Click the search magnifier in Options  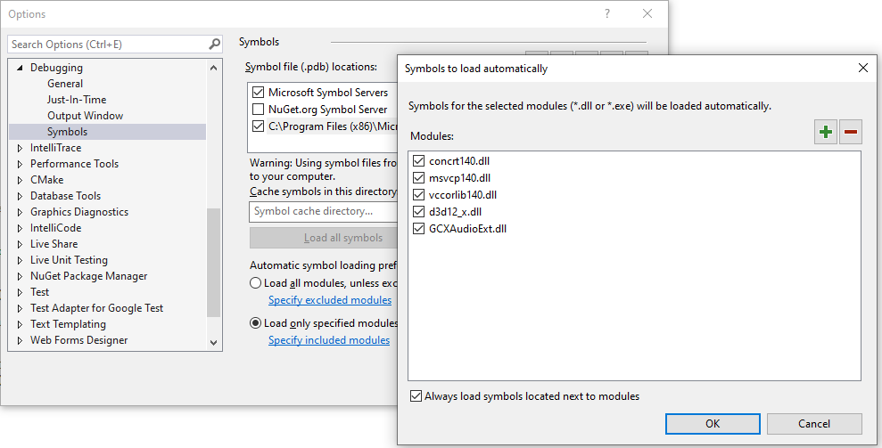[214, 44]
